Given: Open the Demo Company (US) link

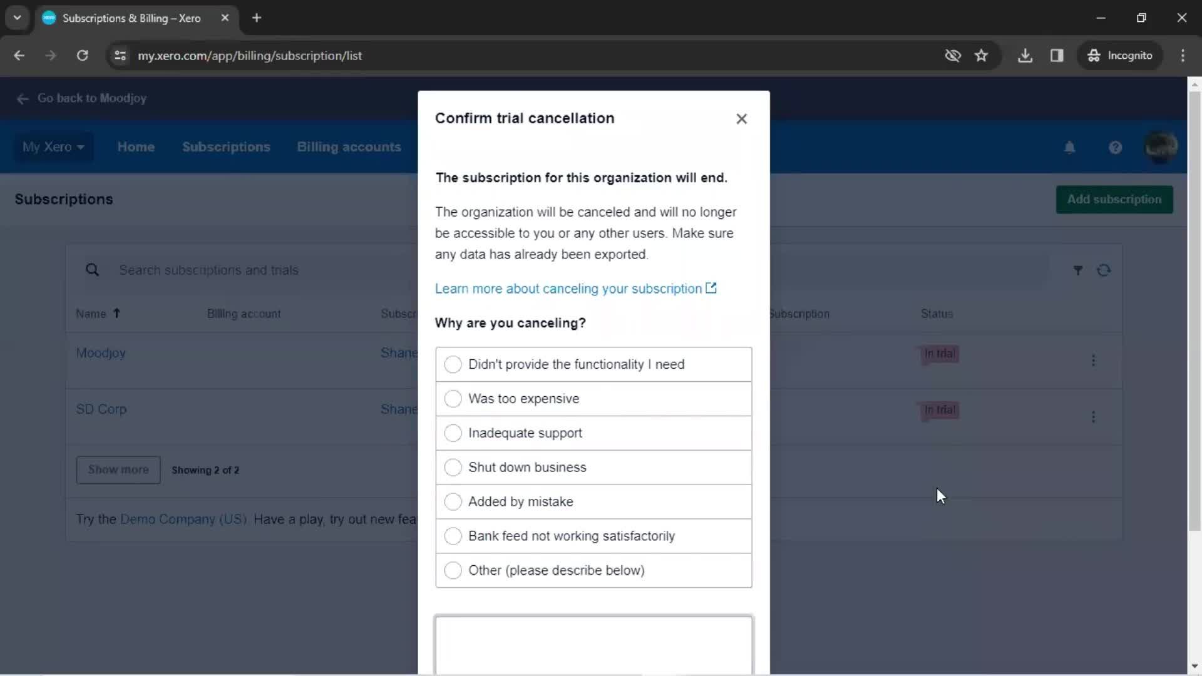Looking at the screenshot, I should [183, 520].
